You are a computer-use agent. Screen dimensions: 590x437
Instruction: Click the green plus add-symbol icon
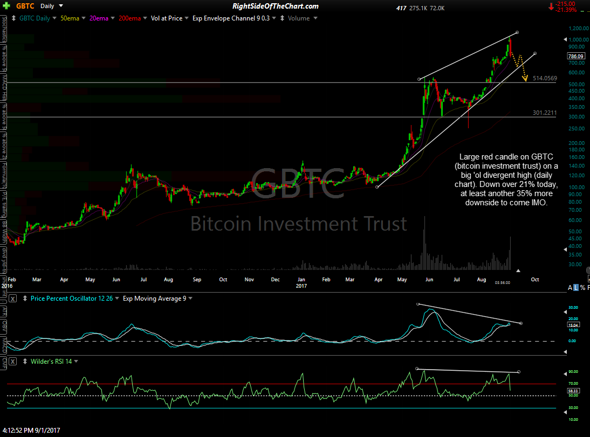(x=8, y=6)
